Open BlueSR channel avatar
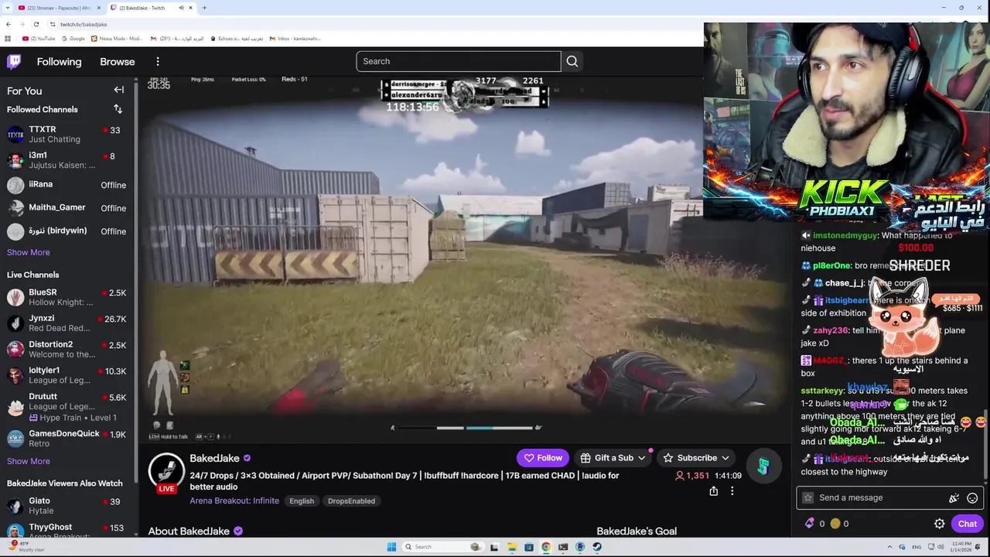This screenshot has height=557, width=990. pos(15,297)
